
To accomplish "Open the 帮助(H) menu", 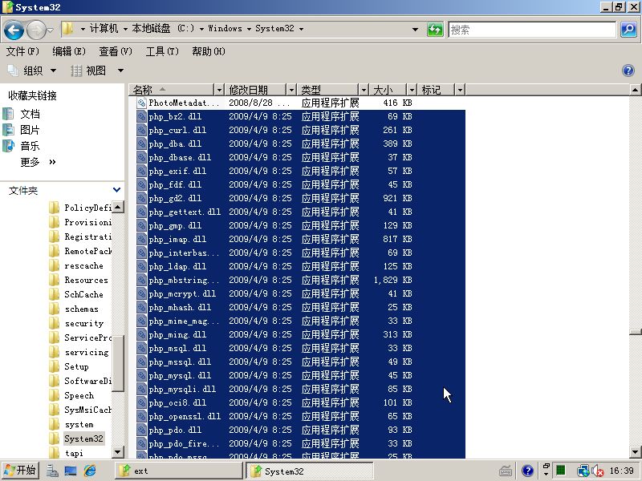I will tap(209, 51).
